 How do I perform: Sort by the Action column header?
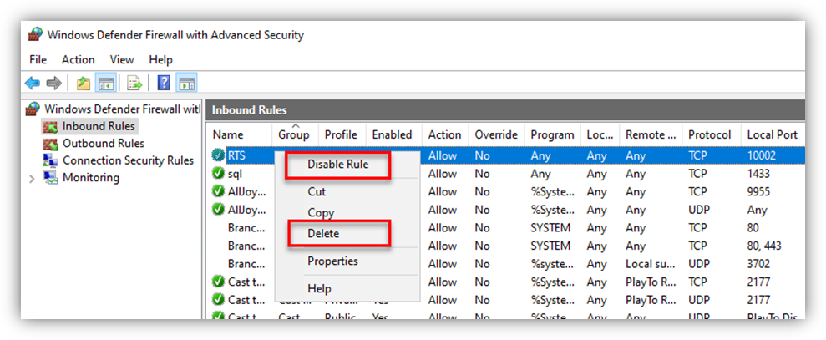pyautogui.click(x=445, y=135)
